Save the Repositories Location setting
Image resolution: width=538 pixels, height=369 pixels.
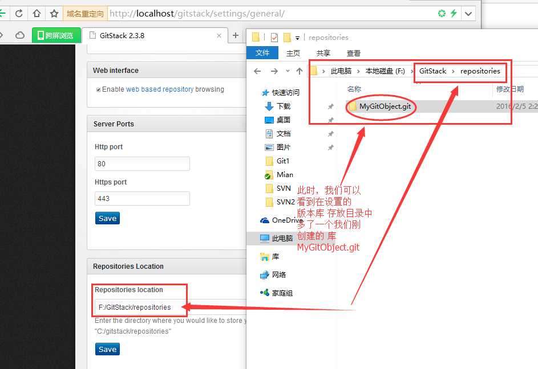pyautogui.click(x=107, y=349)
